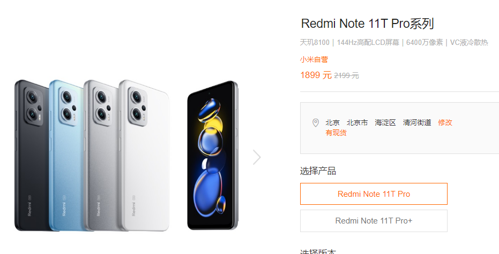Click the crossed-out 2199 元 price
Image resolution: width=499 pixels, height=254 pixels.
[x=346, y=75]
